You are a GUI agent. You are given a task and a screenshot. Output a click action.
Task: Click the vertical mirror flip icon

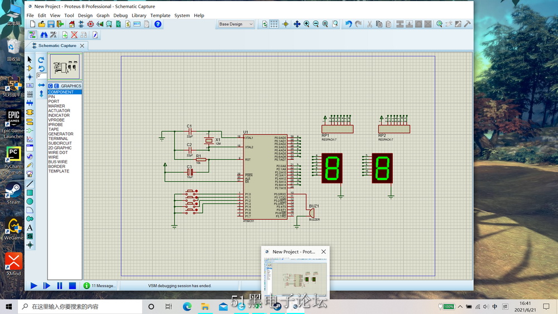click(41, 94)
